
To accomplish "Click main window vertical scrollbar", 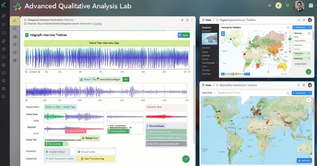I will (194, 94).
